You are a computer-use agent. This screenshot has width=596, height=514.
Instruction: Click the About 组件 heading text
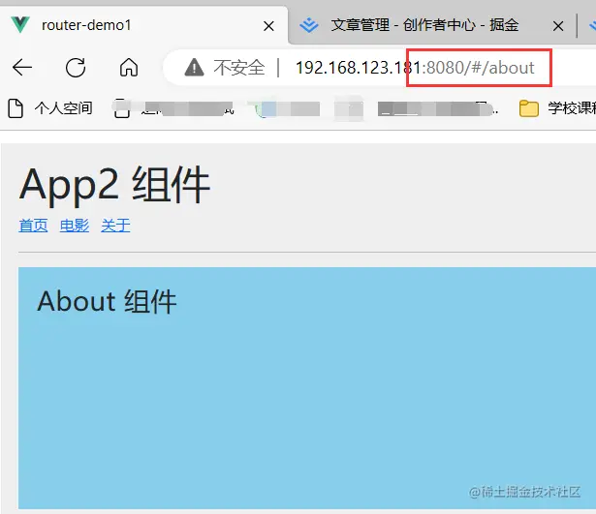point(107,301)
